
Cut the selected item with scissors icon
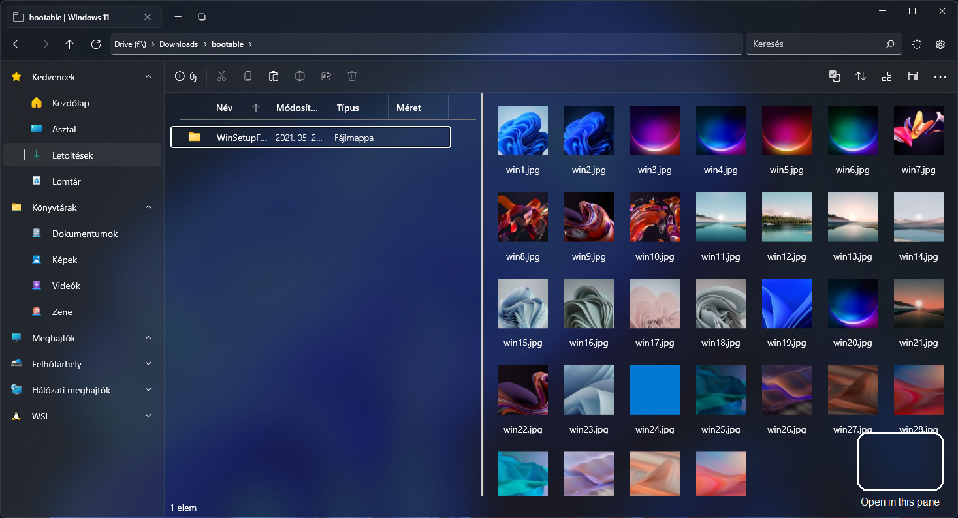click(x=221, y=76)
